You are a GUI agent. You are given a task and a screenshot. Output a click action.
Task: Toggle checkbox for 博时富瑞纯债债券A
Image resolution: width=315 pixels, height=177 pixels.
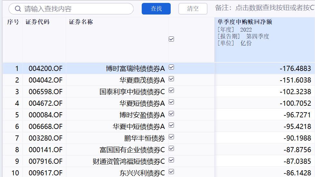coord(171,67)
